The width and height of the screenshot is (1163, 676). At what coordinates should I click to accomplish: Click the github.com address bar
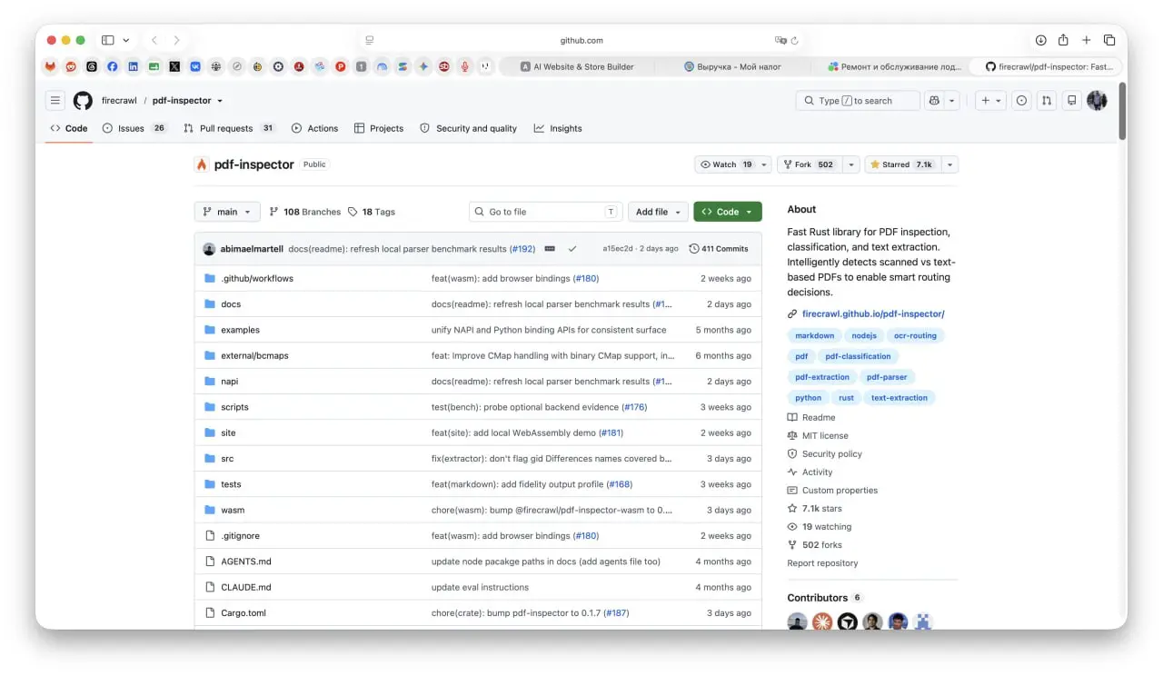tap(581, 40)
